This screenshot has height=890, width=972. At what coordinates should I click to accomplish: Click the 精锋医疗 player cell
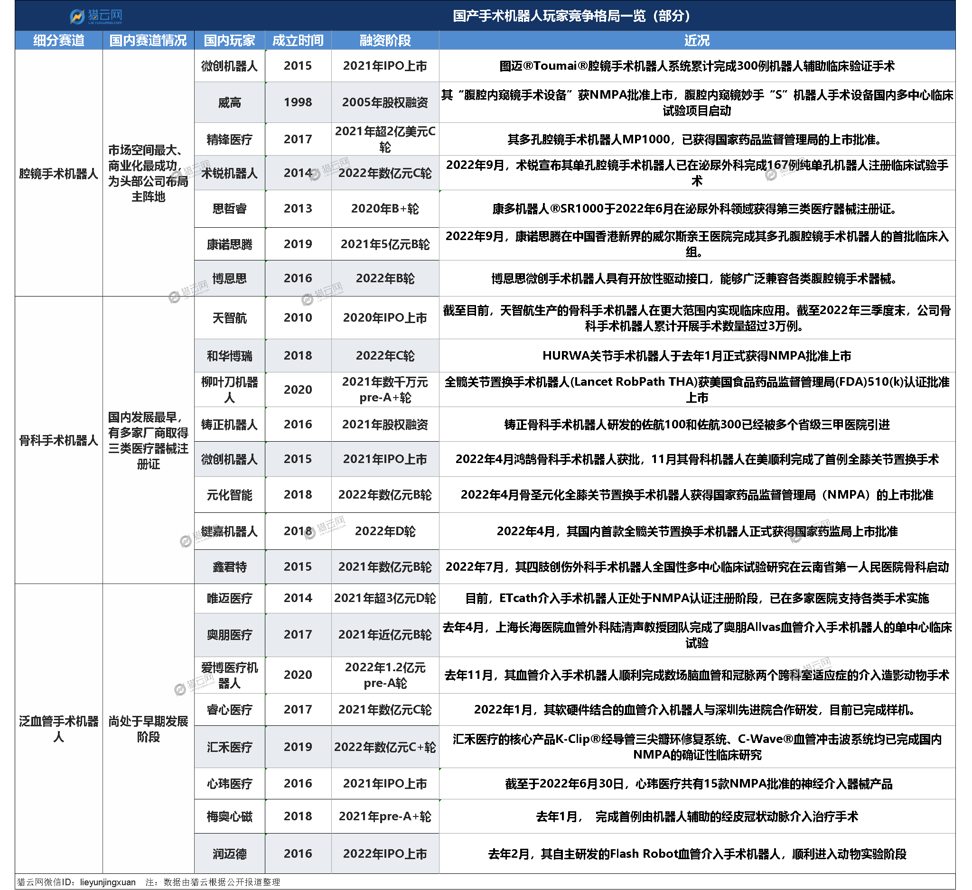[230, 139]
